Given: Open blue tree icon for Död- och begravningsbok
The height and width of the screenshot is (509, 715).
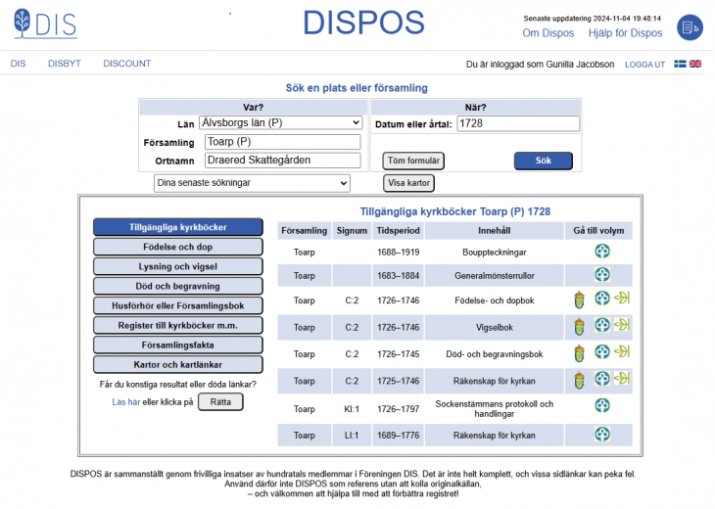Looking at the screenshot, I should 602,352.
